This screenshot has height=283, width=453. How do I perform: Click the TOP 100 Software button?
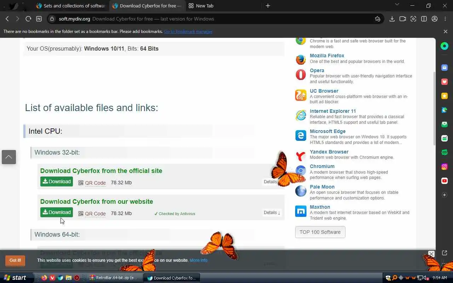click(x=320, y=232)
